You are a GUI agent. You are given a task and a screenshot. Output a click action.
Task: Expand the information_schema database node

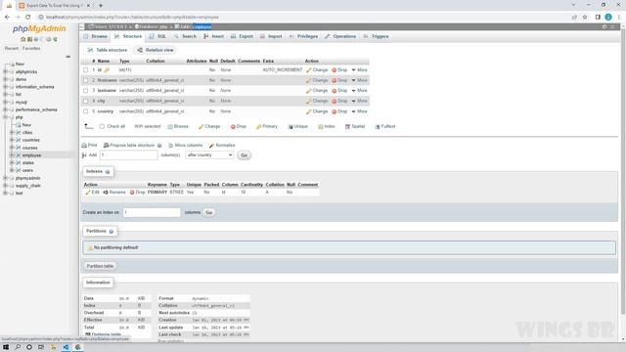pos(5,87)
